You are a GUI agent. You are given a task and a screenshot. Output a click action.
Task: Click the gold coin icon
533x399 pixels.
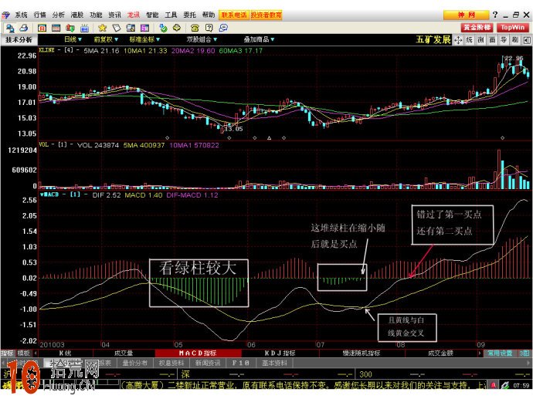pyautogui.click(x=177, y=28)
